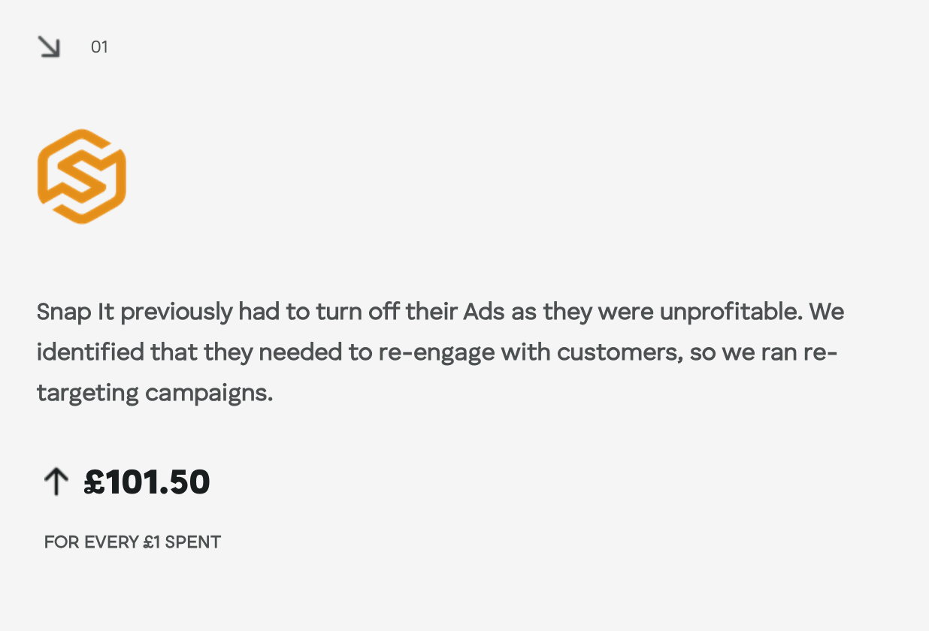Click the word 'targeting' on the last line
This screenshot has width=929, height=631.
click(x=87, y=392)
